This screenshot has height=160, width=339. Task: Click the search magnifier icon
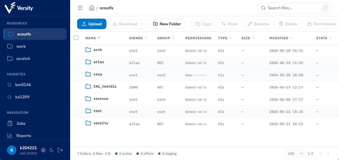(263, 8)
